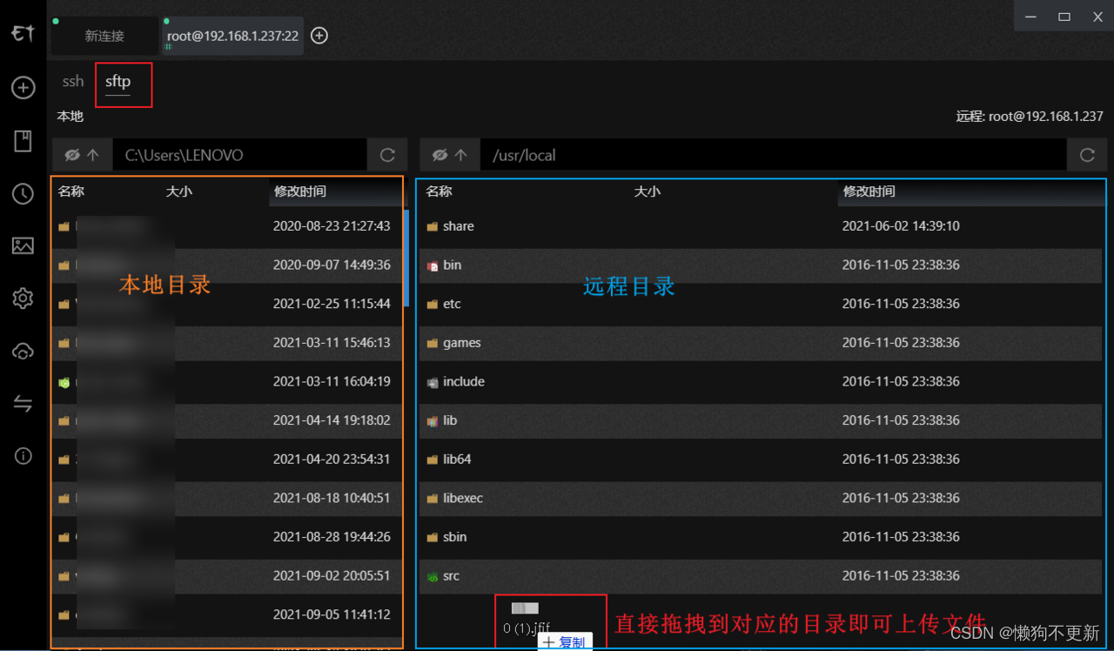Click the 本地 panel label

(70, 116)
